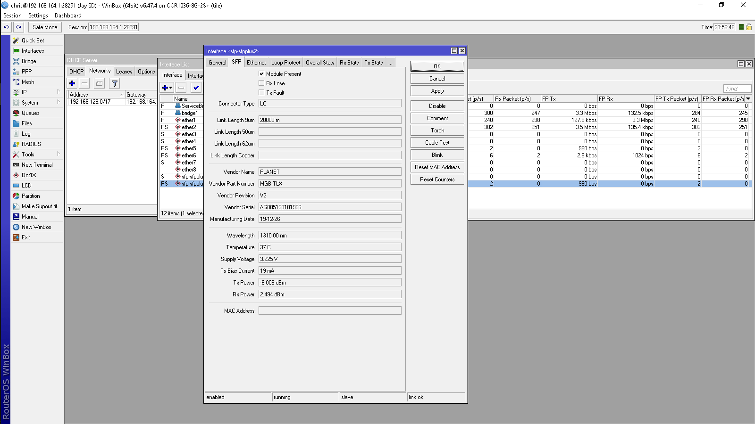Open the Settings menu
This screenshot has width=755, height=424.
pos(38,16)
